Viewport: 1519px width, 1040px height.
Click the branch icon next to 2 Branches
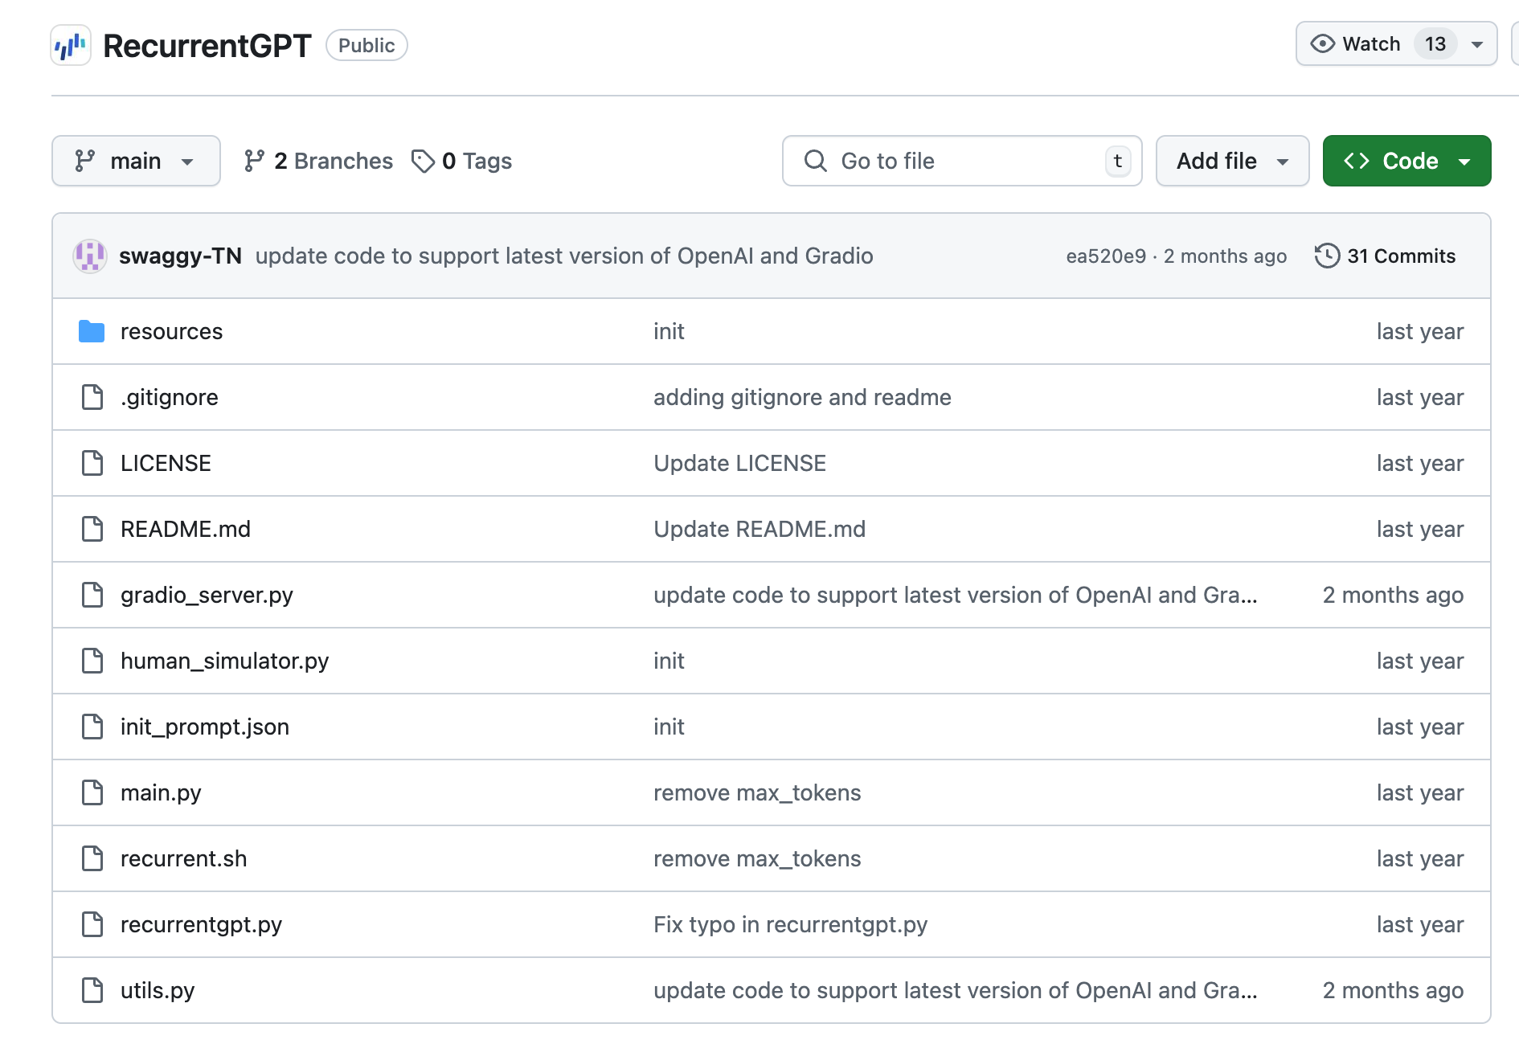click(254, 161)
